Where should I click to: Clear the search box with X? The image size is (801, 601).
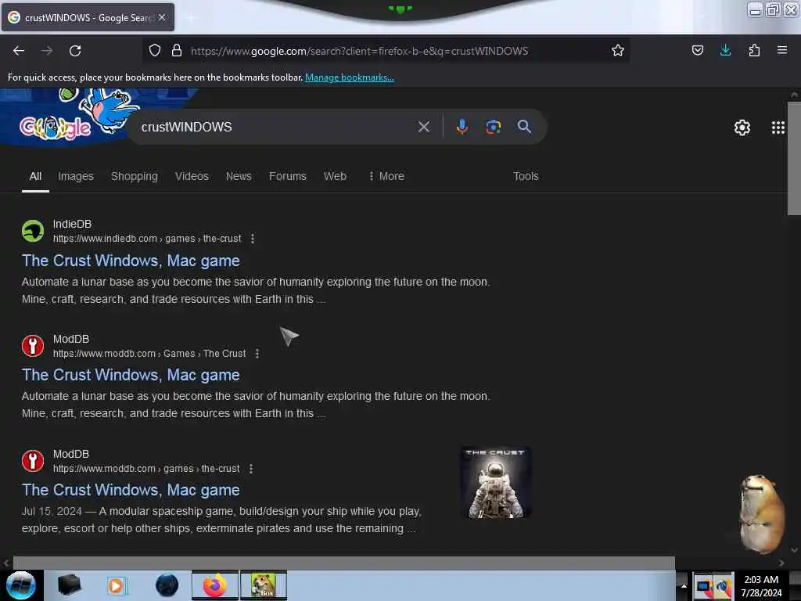pyautogui.click(x=424, y=127)
